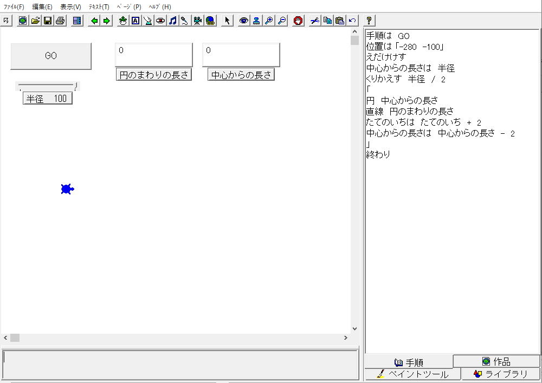
Task: Click the text box above 中心からの長さ
Action: pos(241,55)
